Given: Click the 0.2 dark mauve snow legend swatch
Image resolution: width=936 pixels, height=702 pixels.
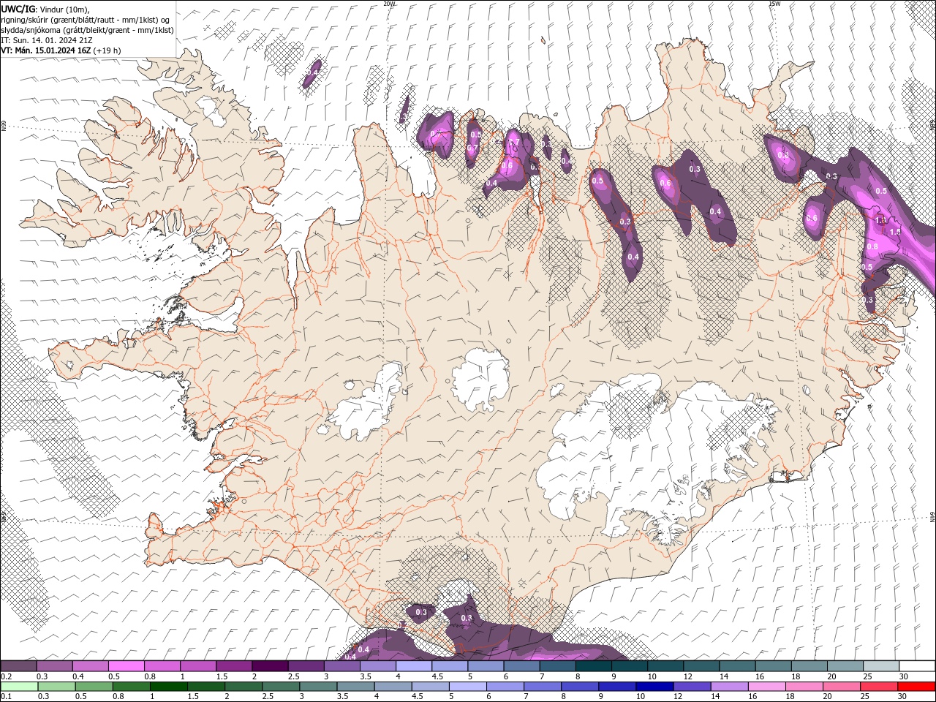Looking at the screenshot, I should [19, 666].
